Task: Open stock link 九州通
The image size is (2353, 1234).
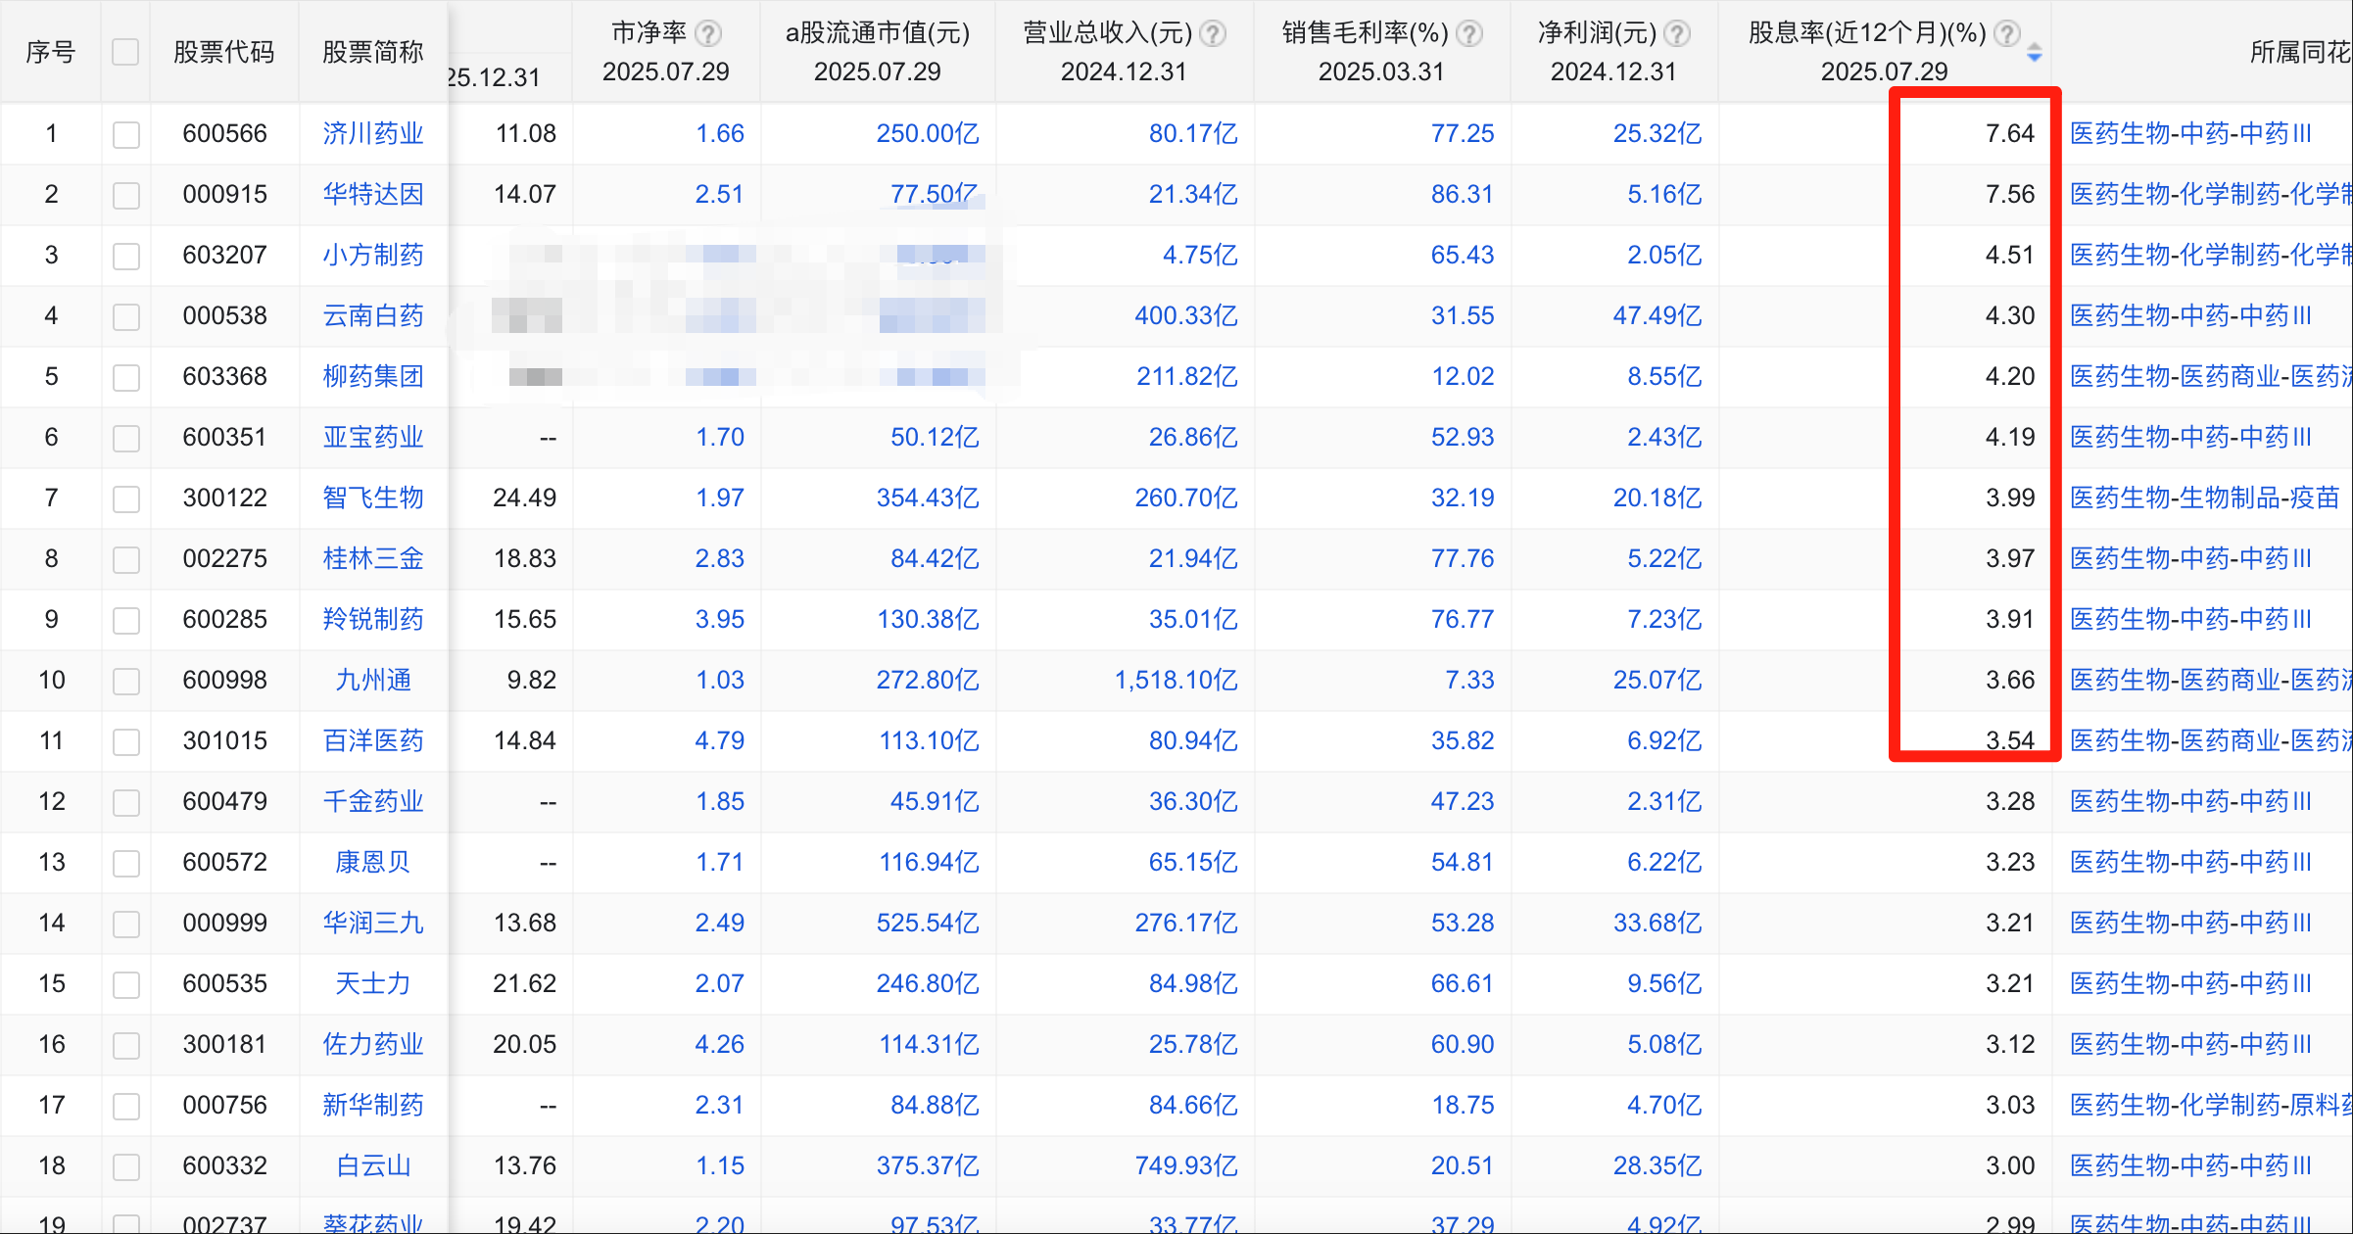Action: click(x=373, y=680)
